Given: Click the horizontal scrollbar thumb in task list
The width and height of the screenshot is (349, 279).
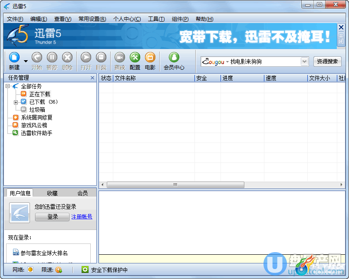Looking at the screenshot, I should (175, 185).
